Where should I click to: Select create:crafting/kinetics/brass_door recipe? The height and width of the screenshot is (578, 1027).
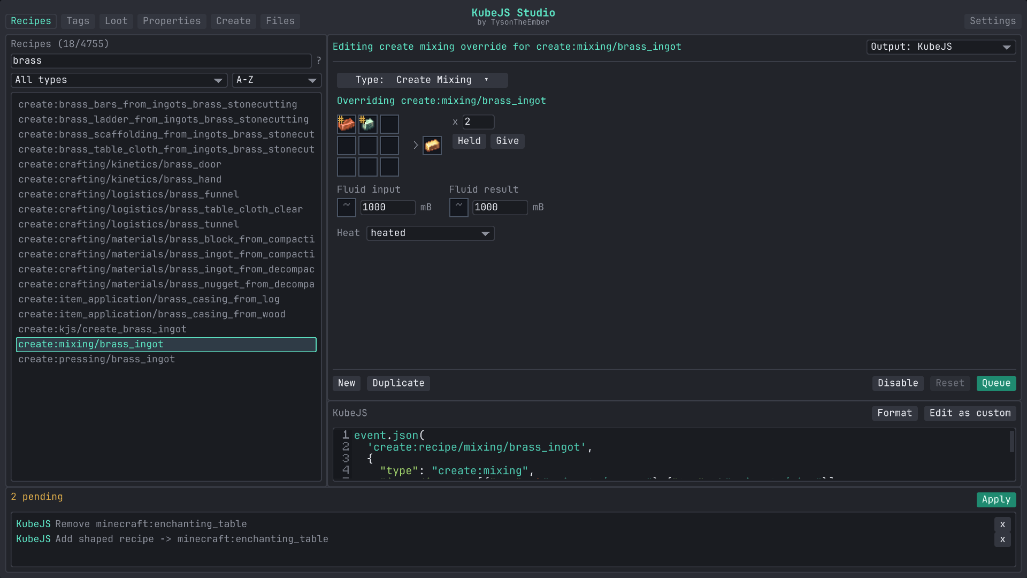pos(166,165)
